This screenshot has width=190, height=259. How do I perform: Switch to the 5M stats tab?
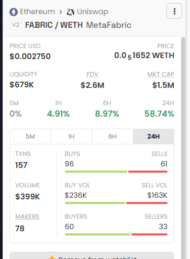pyautogui.click(x=30, y=137)
